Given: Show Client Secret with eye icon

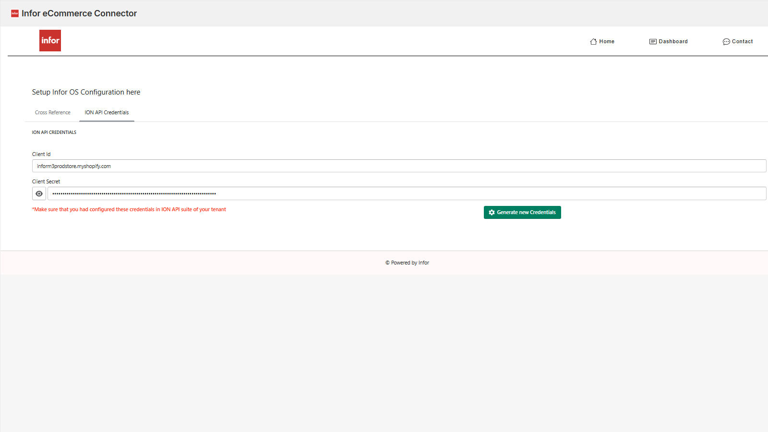Looking at the screenshot, I should coord(39,193).
